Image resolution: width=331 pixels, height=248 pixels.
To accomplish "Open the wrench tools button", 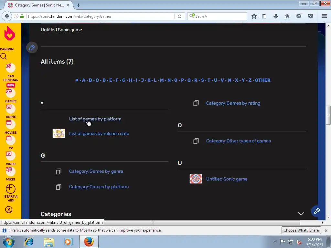I will (x=317, y=211).
